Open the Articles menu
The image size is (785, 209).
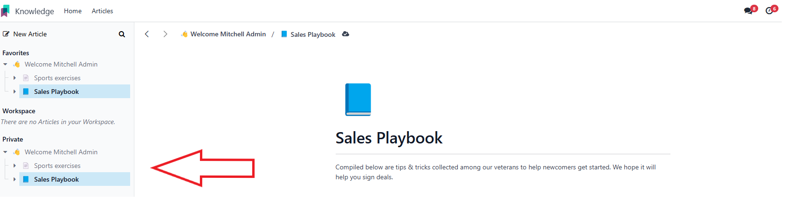click(x=102, y=11)
